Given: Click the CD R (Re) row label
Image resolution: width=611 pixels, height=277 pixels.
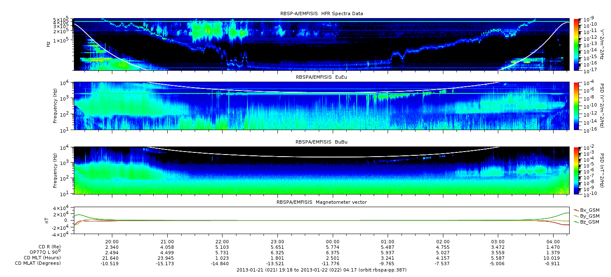Looking at the screenshot, I should point(46,247).
